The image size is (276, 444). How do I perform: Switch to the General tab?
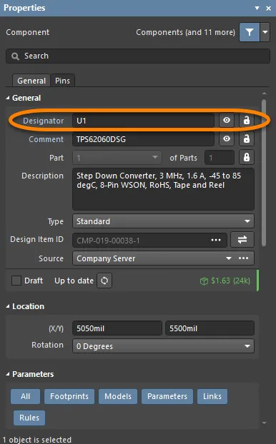(x=31, y=81)
